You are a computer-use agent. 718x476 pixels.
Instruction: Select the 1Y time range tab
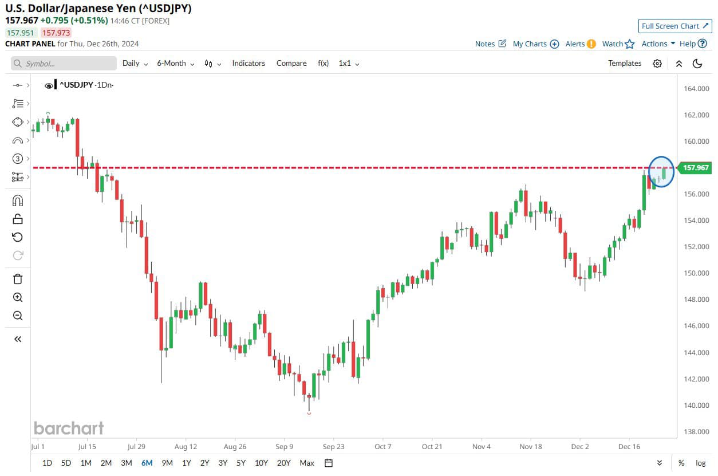coord(187,463)
